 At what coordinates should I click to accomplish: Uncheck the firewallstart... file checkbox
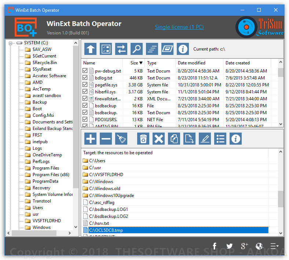coord(85,99)
